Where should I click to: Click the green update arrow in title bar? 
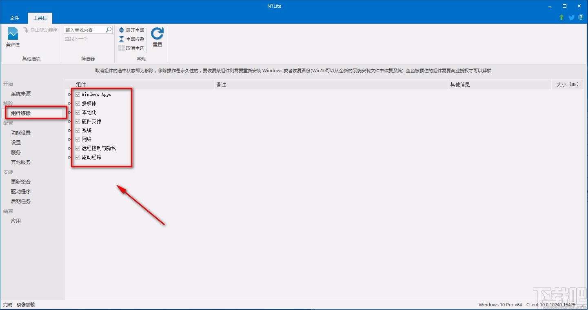(562, 18)
